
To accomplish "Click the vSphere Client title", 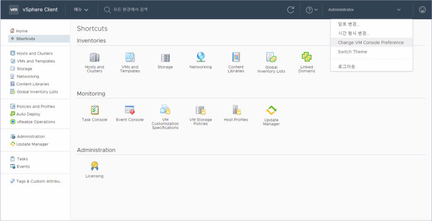I will 40,10.
